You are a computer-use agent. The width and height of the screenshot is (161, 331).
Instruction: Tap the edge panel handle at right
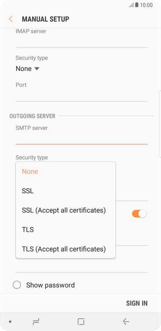pyautogui.click(x=160, y=124)
